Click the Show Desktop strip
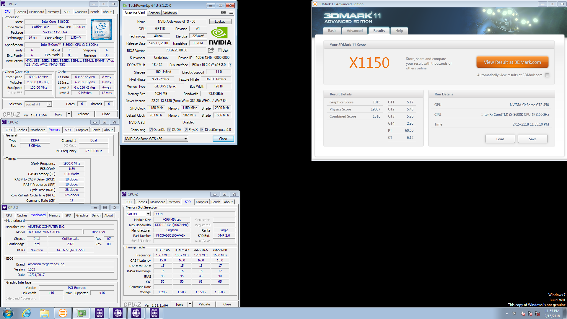The image size is (567, 319). tap(565, 313)
